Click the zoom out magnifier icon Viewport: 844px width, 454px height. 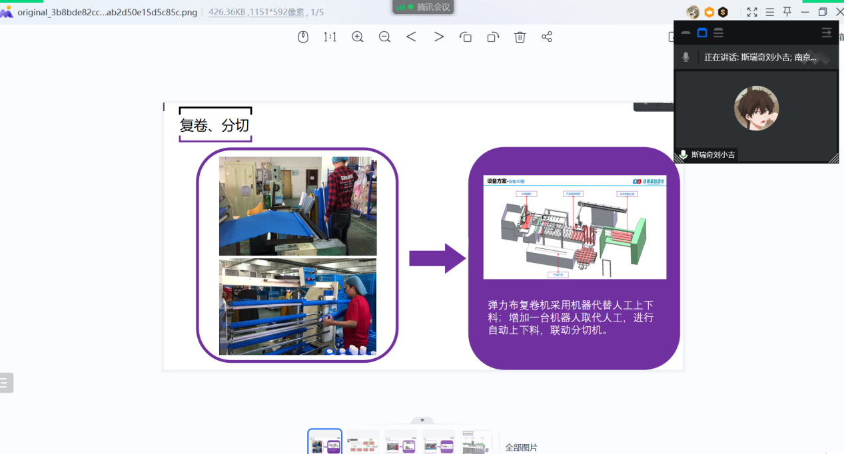(x=384, y=37)
